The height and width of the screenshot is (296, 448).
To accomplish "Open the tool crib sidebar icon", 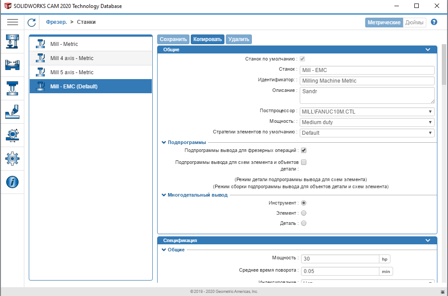I will [12, 88].
